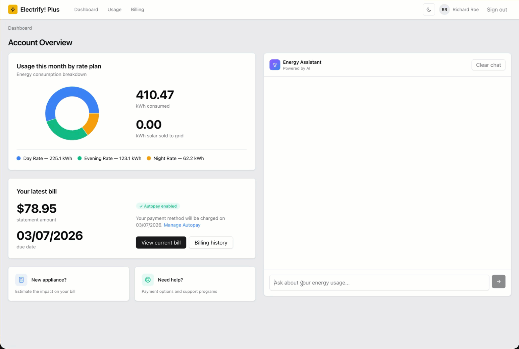519x349 pixels.
Task: Go to Dashboard in top navigation
Action: [x=86, y=9]
